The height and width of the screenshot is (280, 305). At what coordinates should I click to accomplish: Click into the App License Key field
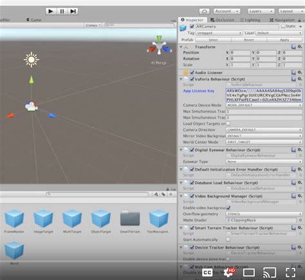264,95
